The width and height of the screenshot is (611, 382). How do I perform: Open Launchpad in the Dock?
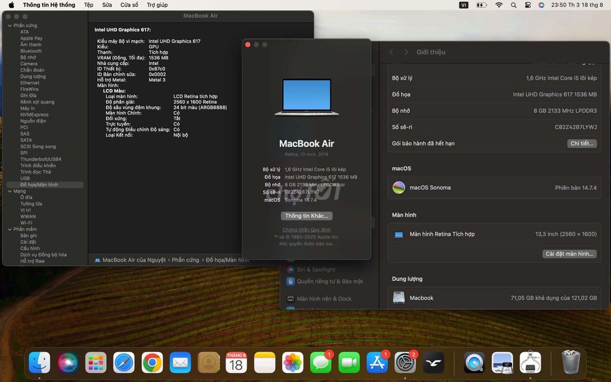tap(96, 362)
